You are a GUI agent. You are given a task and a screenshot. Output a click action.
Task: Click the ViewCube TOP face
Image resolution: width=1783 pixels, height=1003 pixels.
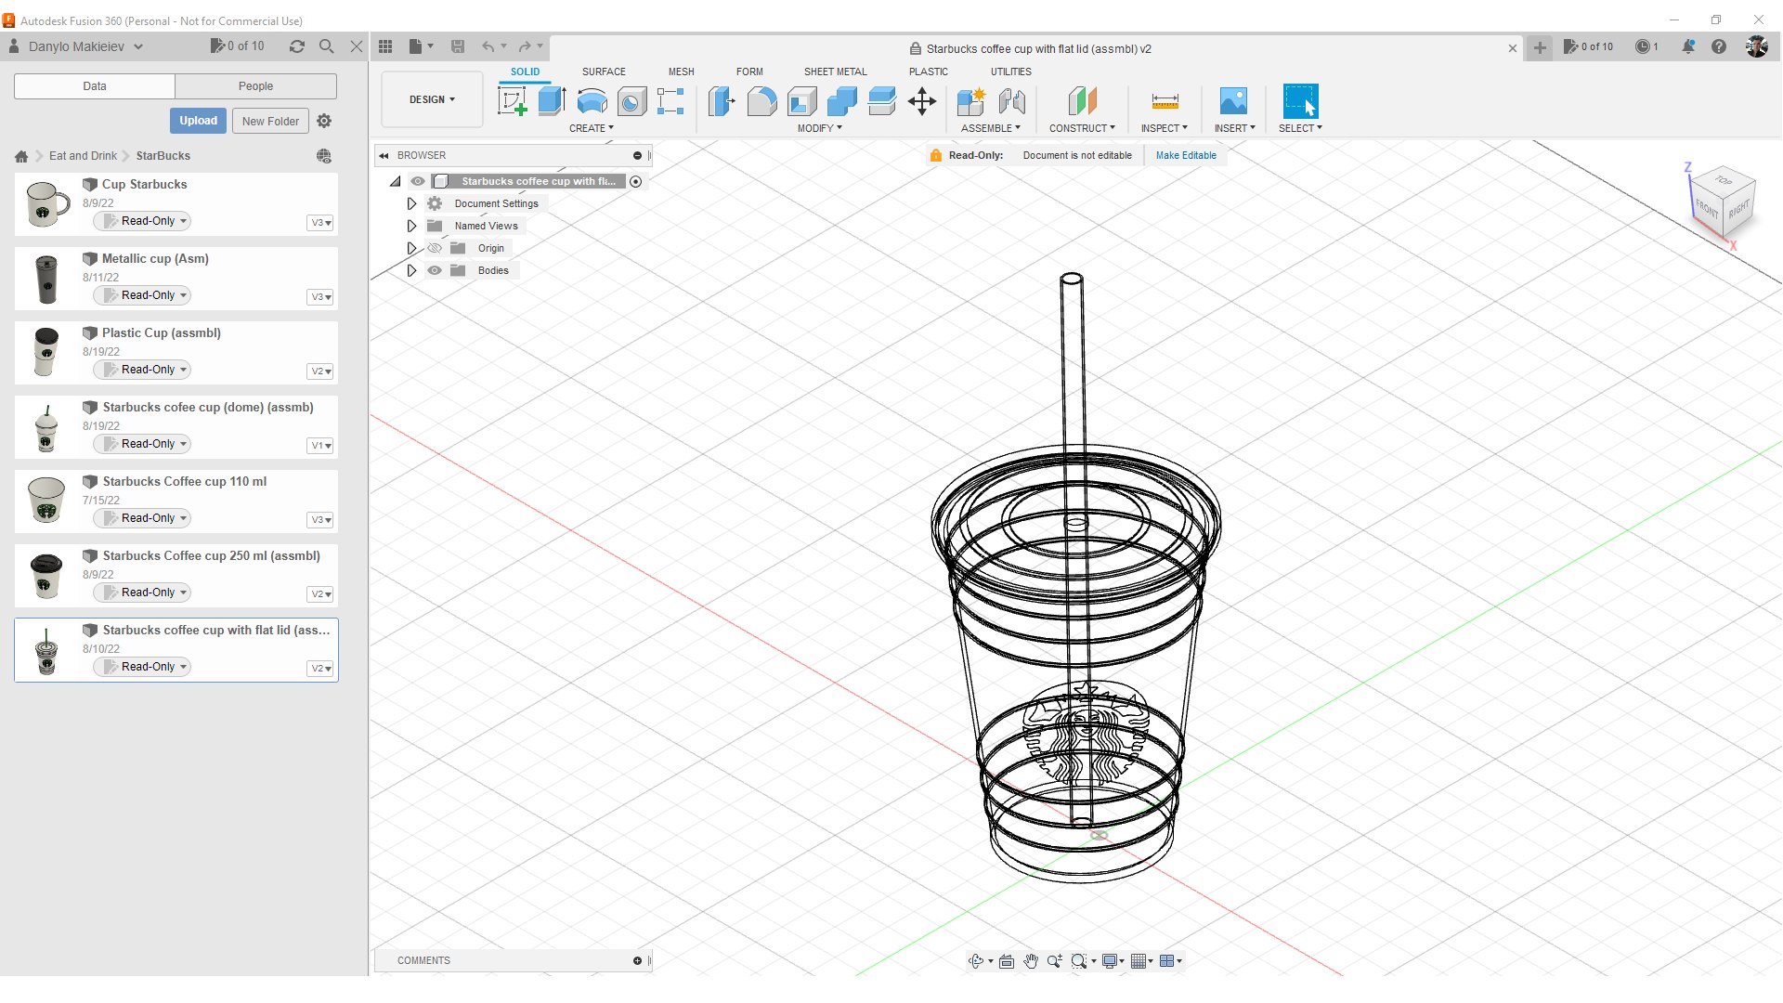coord(1724,180)
